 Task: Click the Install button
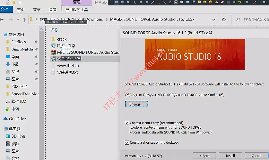pos(230,156)
